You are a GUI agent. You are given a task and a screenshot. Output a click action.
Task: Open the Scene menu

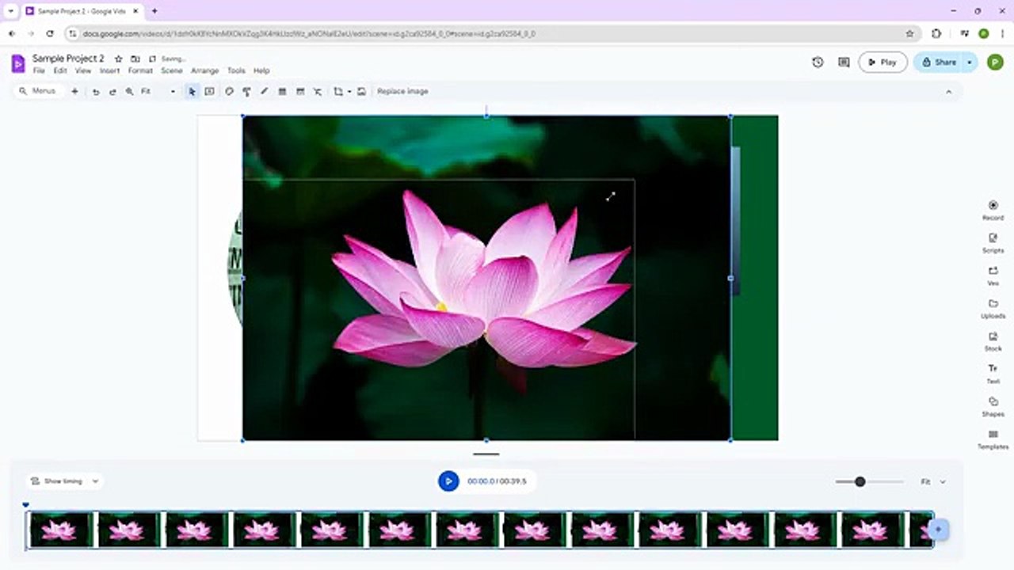172,70
